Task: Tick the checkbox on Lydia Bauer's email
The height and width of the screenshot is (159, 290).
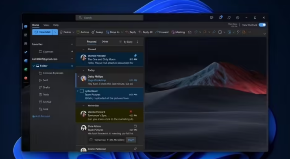Action: 82,91
